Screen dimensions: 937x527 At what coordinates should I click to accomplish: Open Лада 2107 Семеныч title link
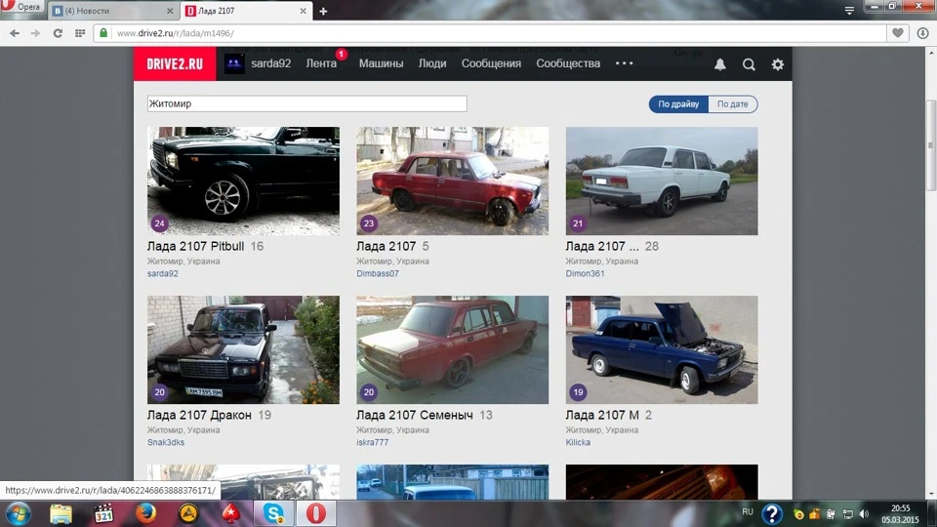tap(414, 415)
